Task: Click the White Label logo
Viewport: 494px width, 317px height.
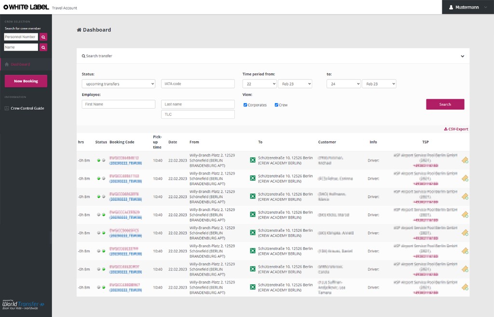Action: 26,7
